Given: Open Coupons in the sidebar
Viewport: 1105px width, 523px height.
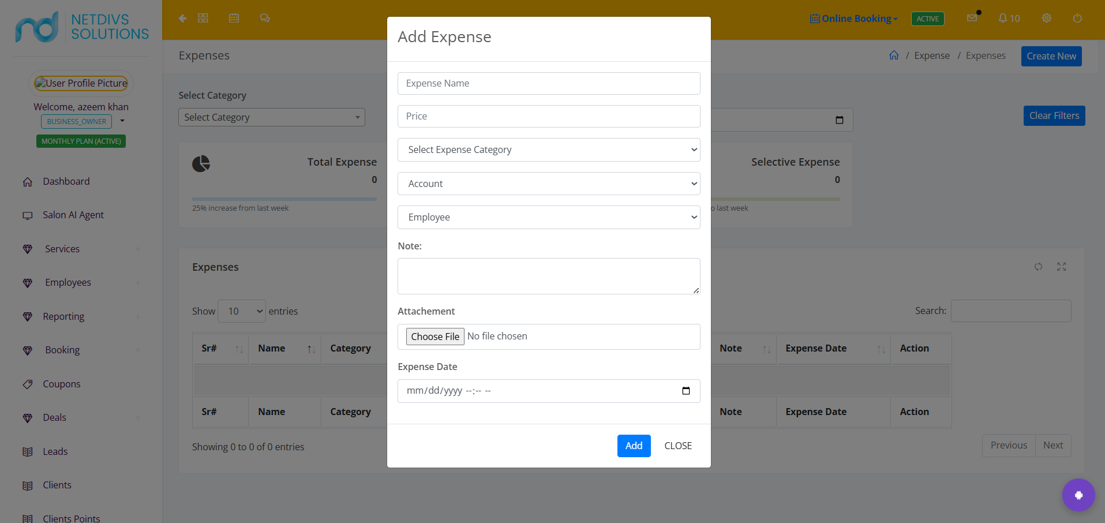Looking at the screenshot, I should (61, 384).
